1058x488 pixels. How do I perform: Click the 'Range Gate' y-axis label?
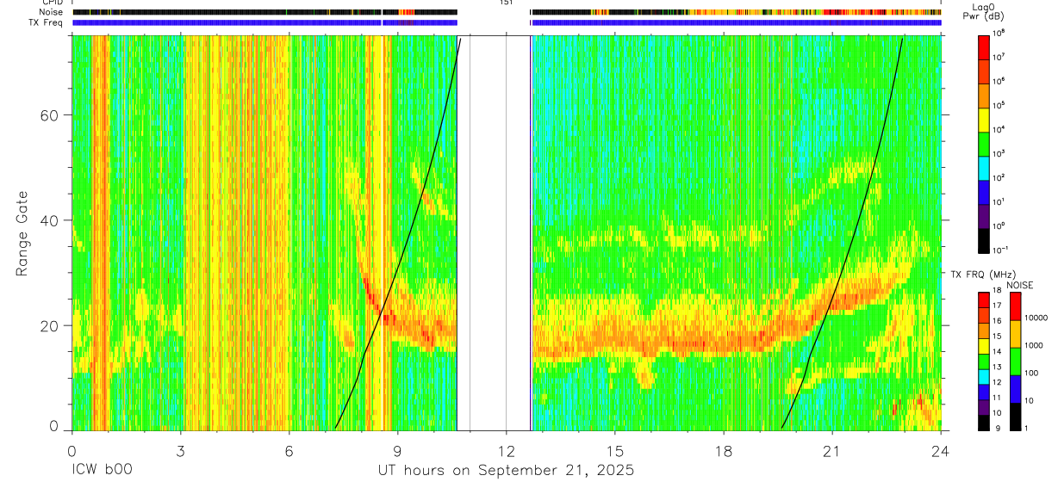coord(22,234)
